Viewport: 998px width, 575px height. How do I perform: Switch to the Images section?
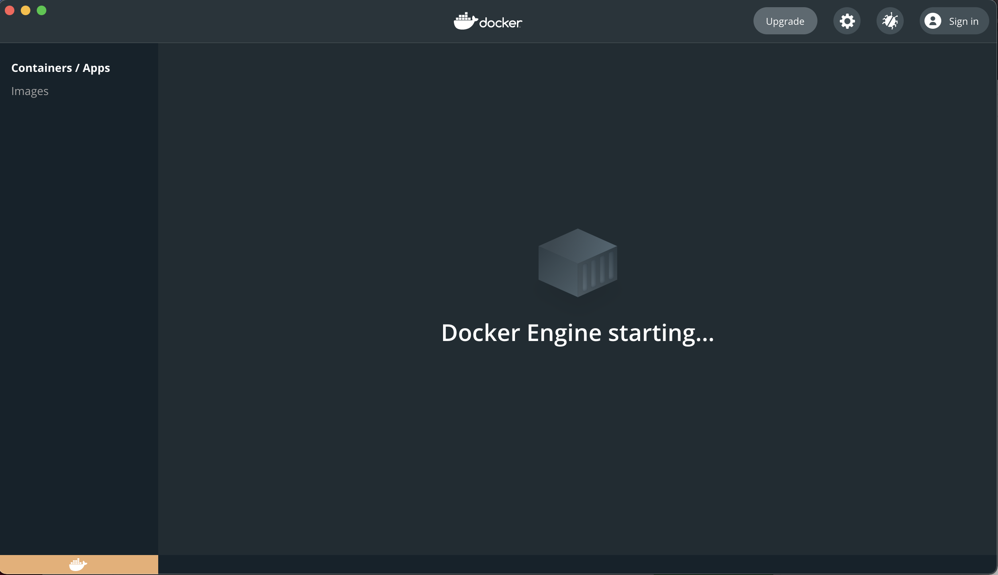pyautogui.click(x=30, y=91)
